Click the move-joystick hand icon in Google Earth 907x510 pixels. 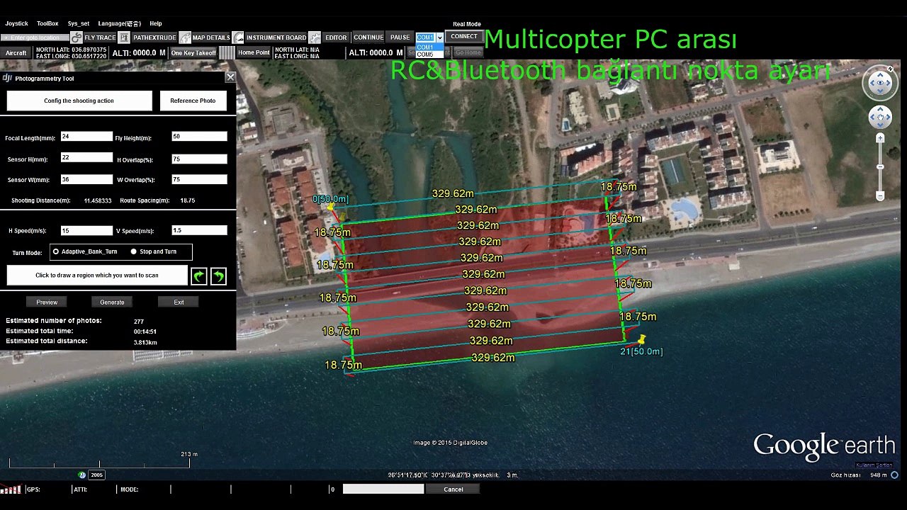pos(880,117)
